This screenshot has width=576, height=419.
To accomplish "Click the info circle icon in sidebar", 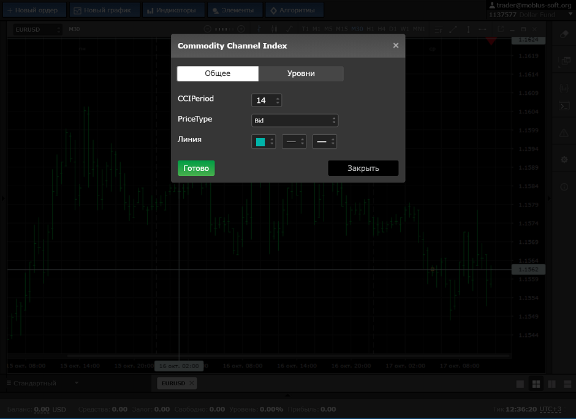I will [564, 186].
